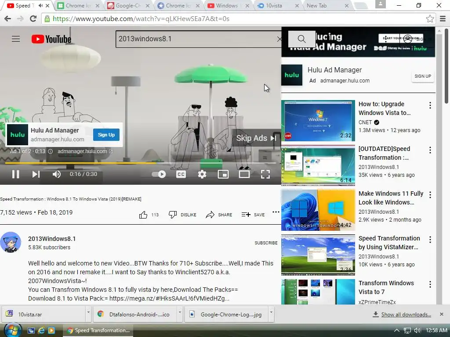Open admanager.hulu.com link in ad overlay
The width and height of the screenshot is (450, 337).
pos(85,151)
